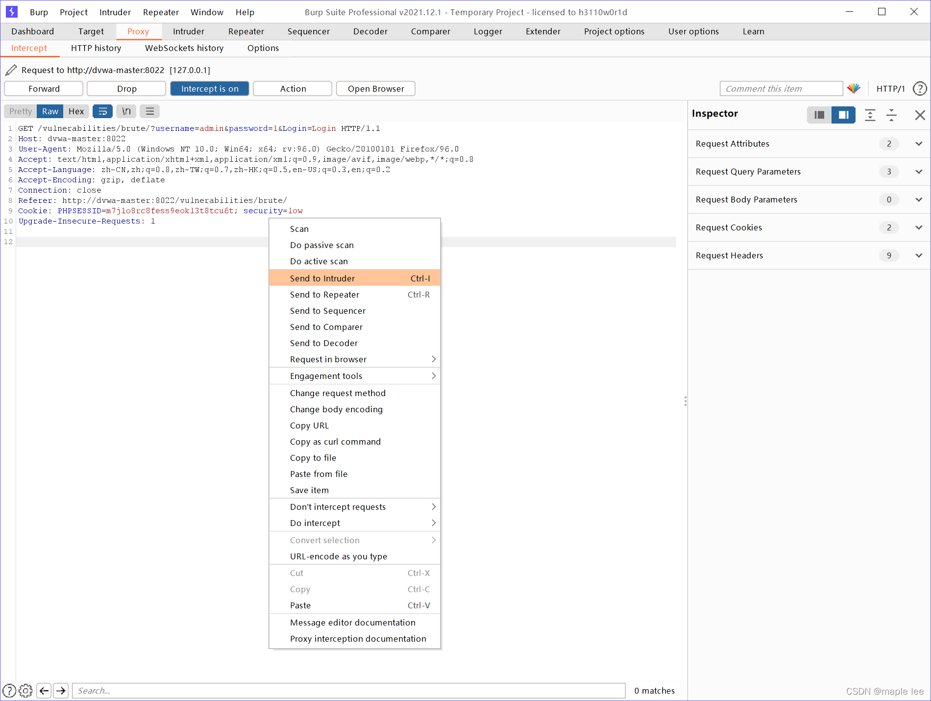Switch Inspector to right-docked layout icon
The image size is (931, 701).
843,115
